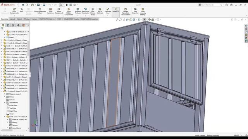248x139 pixels.
Task: Click Zoom to Fit magnifier icon
Action: 117,20
